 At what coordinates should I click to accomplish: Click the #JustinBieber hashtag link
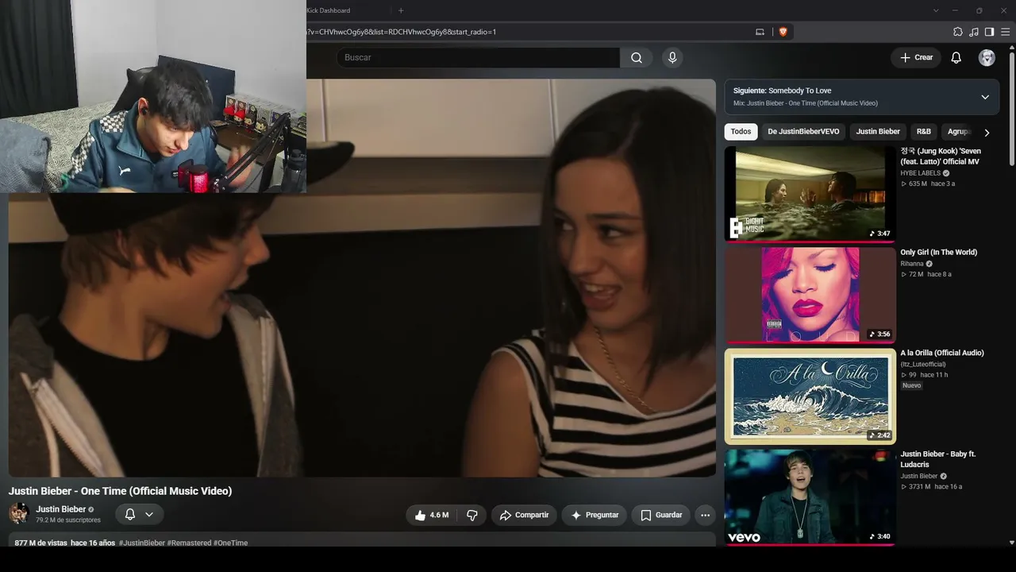click(142, 543)
